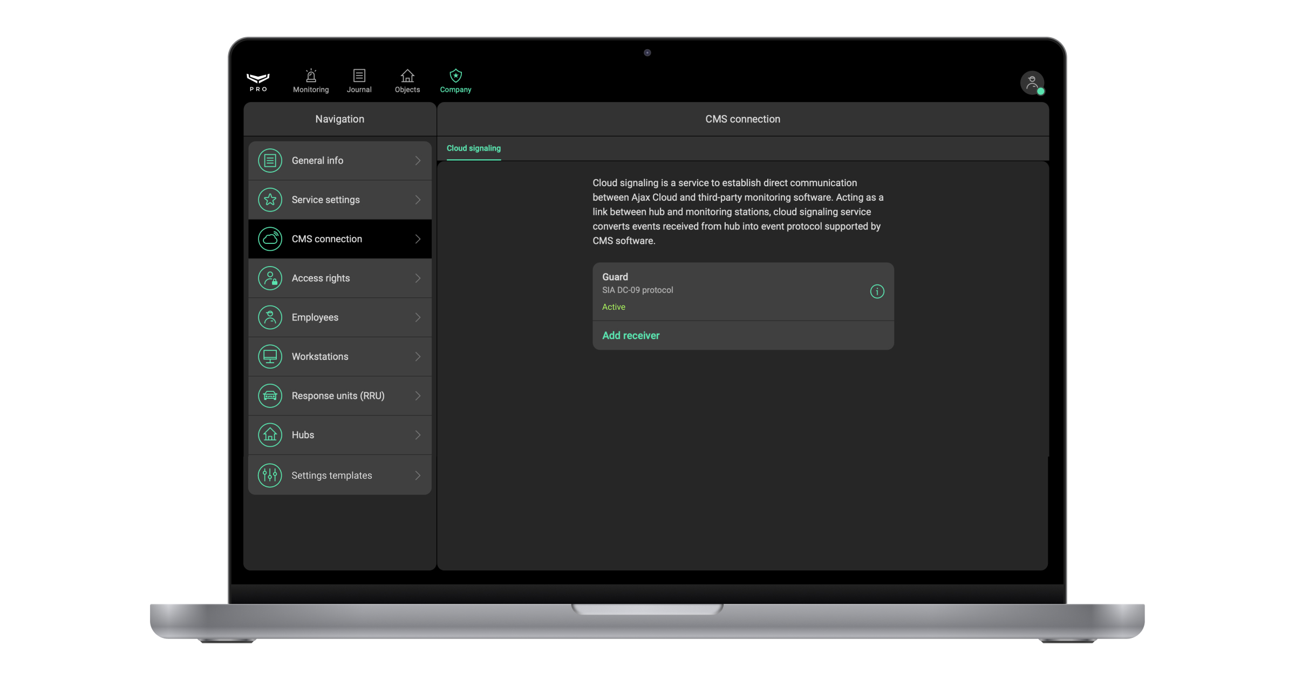This screenshot has height=680, width=1295.
Task: Click the CMS connection cloud icon
Action: (270, 239)
